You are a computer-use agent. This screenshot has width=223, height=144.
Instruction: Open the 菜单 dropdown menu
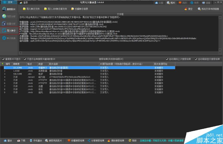(x=9, y=2)
